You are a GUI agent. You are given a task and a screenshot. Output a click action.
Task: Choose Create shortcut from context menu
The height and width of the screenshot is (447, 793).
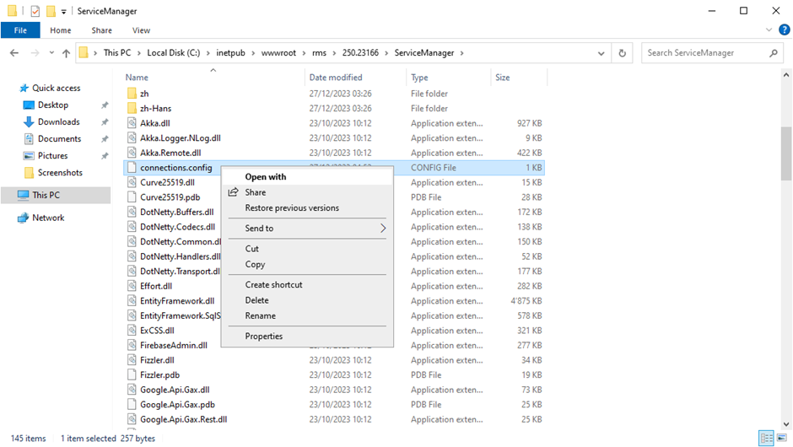[x=307, y=285]
